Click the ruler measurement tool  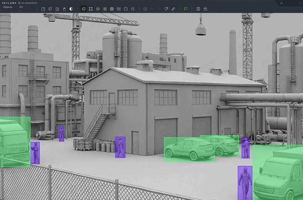[x=173, y=9]
